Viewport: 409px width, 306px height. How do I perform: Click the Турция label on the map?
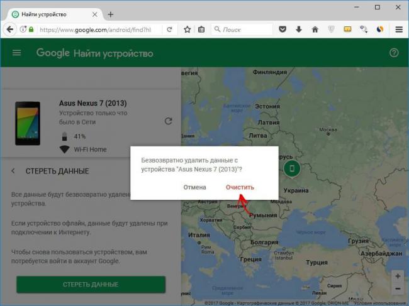[317, 263]
